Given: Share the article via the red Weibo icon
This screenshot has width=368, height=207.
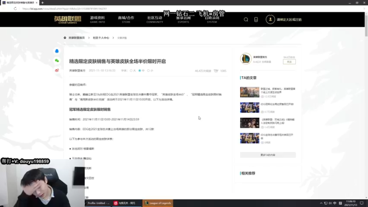Looking at the screenshot, I should click(57, 70).
